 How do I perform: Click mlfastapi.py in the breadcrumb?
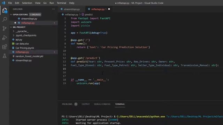71,15
